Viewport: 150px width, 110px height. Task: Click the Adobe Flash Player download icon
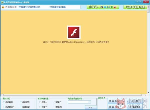74,32
